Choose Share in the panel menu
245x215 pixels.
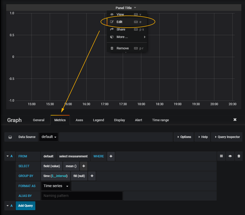(127, 29)
